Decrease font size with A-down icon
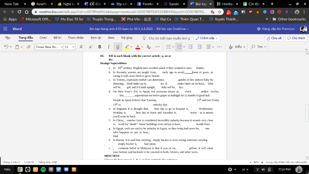Image resolution: width=309 pixels, height=174 pixels. 91,47
